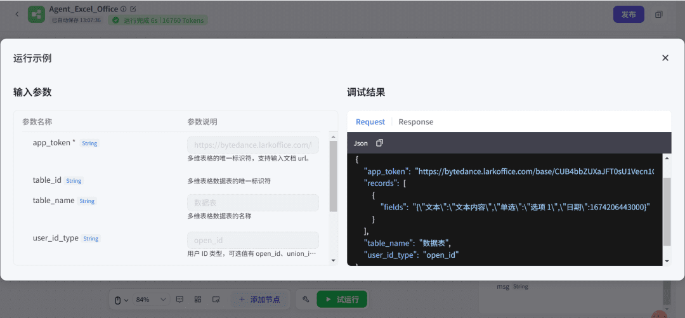The width and height of the screenshot is (685, 318).
Task: Click the grid layout icon in bottom toolbar
Action: [x=197, y=300]
